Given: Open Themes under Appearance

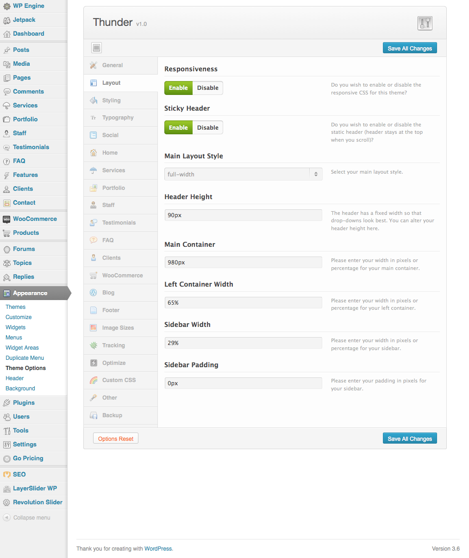Looking at the screenshot, I should click(x=15, y=307).
